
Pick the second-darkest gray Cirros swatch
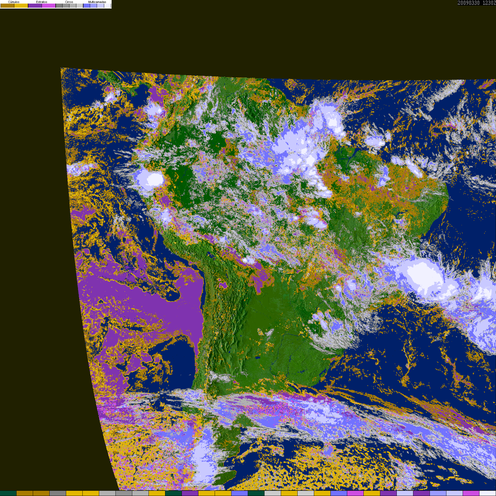point(66,6)
